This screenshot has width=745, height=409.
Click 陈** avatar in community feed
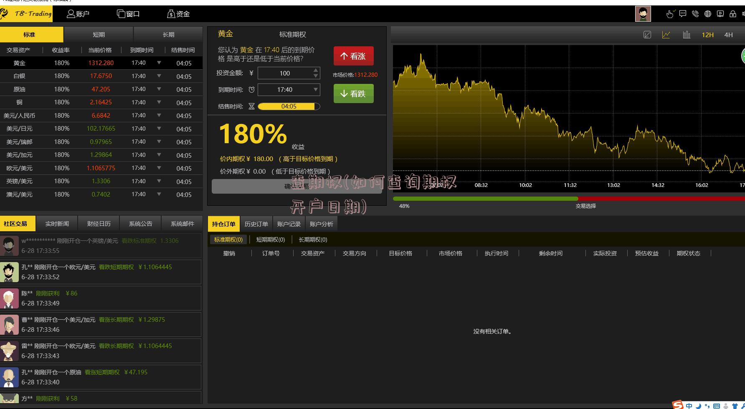(x=9, y=298)
